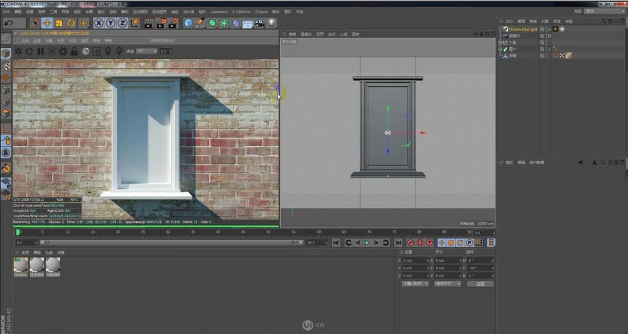Select the Rotate tool
The width and height of the screenshot is (628, 334).
click(x=71, y=22)
